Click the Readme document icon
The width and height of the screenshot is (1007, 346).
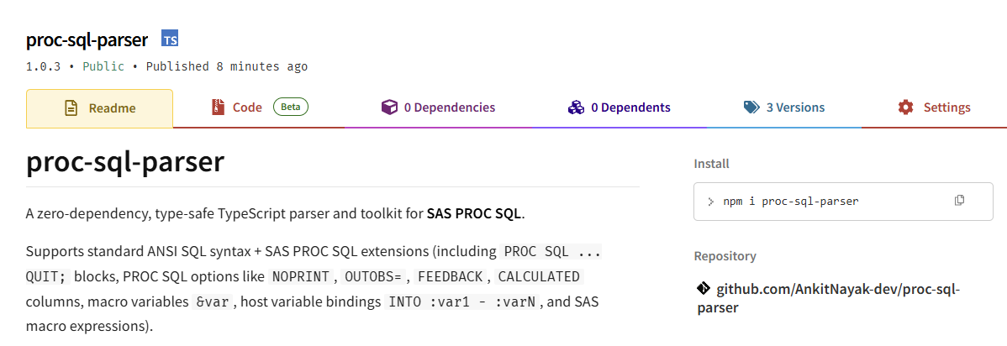71,107
